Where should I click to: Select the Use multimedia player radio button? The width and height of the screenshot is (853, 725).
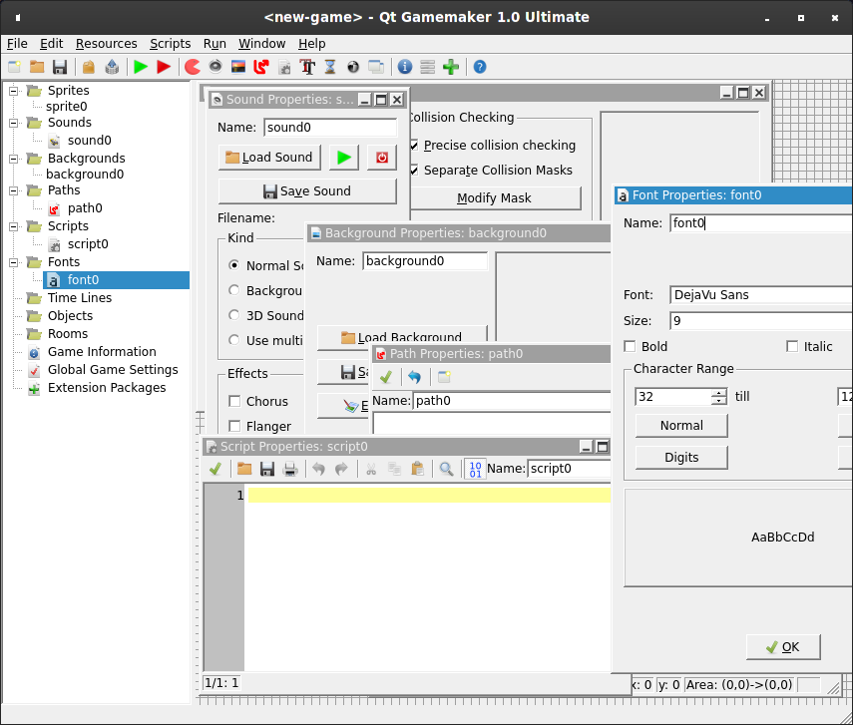pos(233,340)
